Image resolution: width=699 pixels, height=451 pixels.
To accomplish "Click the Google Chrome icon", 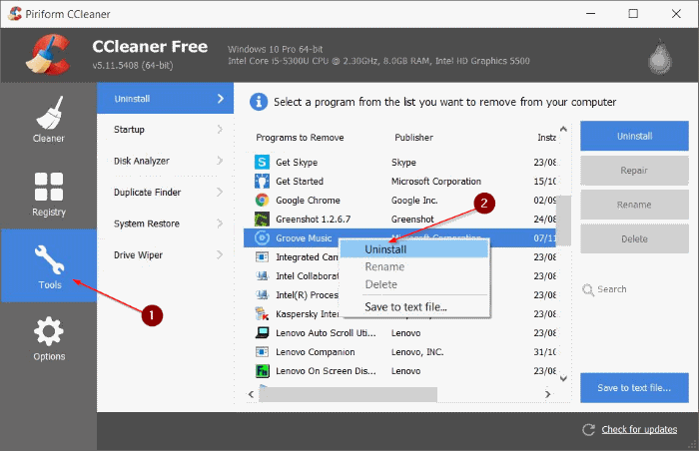I will (x=262, y=201).
